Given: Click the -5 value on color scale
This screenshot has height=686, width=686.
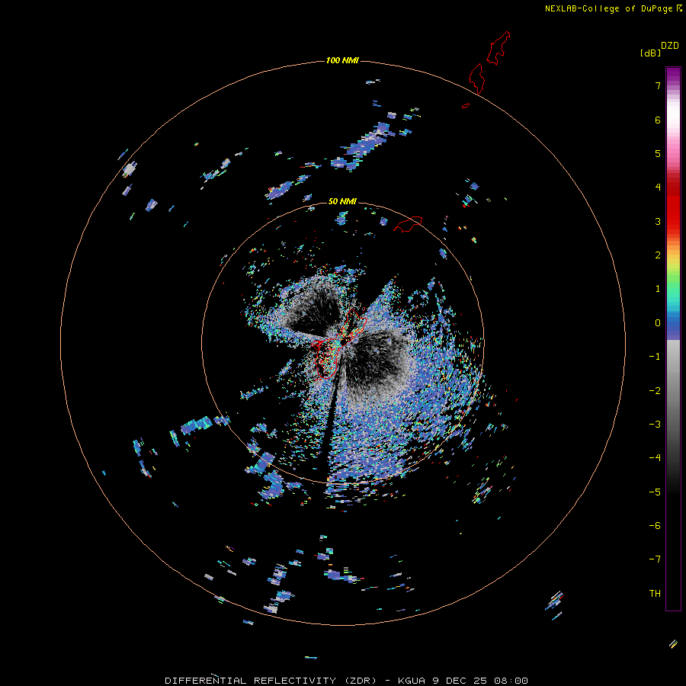Looking at the screenshot, I should tap(655, 492).
